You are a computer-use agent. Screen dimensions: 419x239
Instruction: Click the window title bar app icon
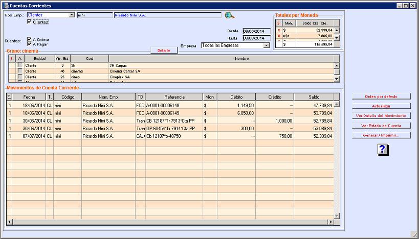click(6, 5)
